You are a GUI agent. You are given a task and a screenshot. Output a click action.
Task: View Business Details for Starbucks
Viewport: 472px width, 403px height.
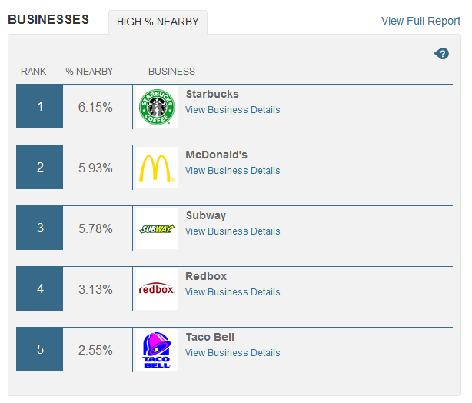(x=232, y=110)
